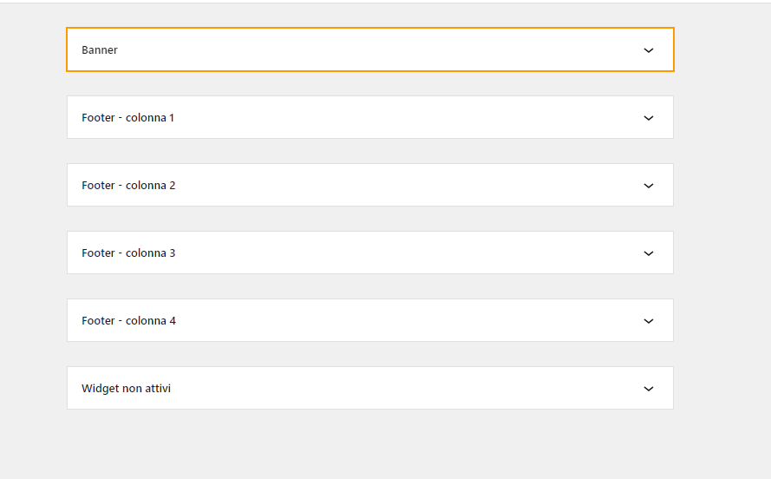Click gray background below Widget non attivi

[x=370, y=444]
